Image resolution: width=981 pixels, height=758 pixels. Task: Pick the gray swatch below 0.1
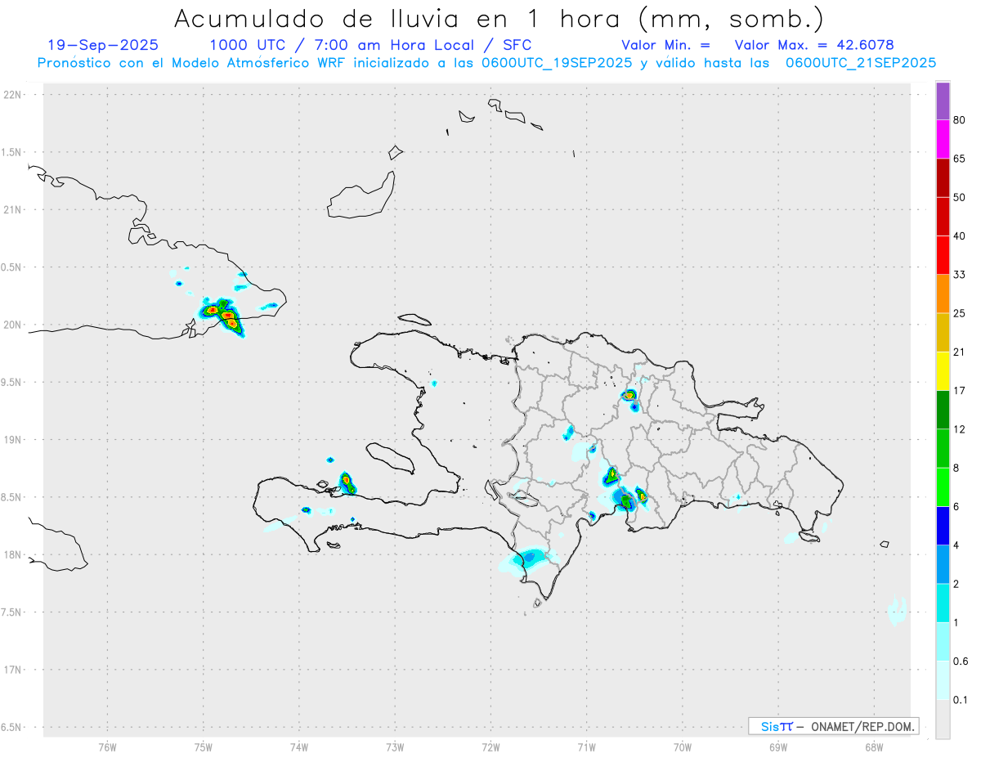943,719
